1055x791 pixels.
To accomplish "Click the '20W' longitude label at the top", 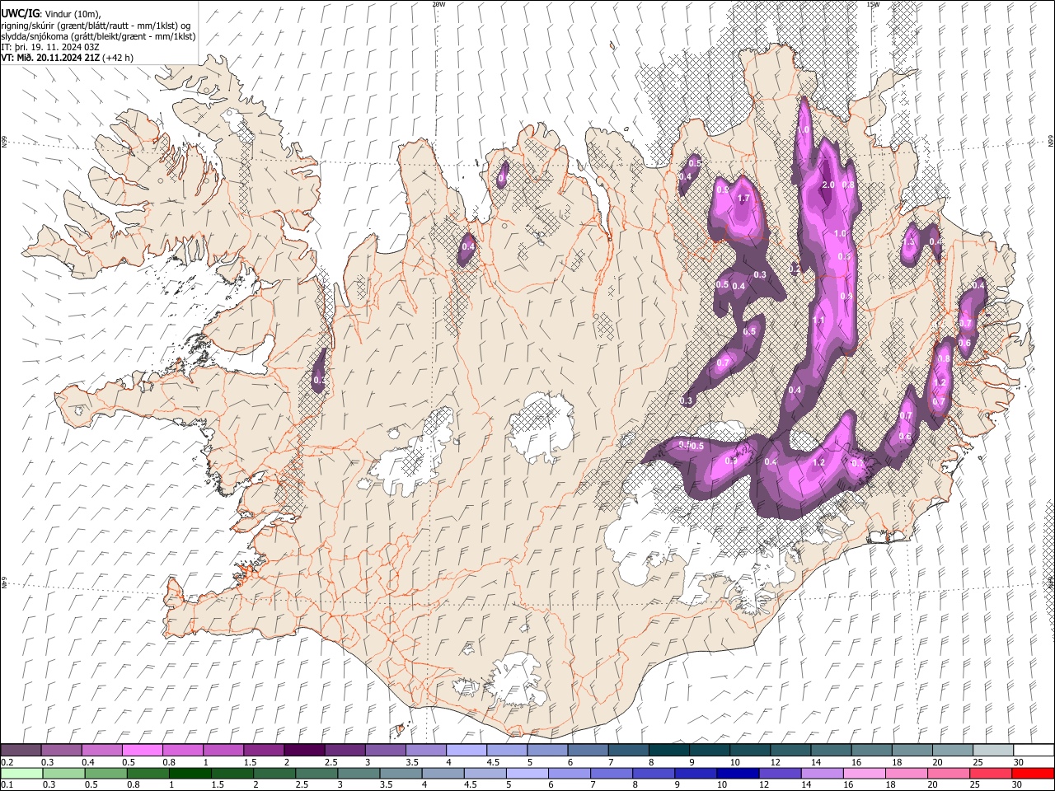I will pyautogui.click(x=438, y=4).
